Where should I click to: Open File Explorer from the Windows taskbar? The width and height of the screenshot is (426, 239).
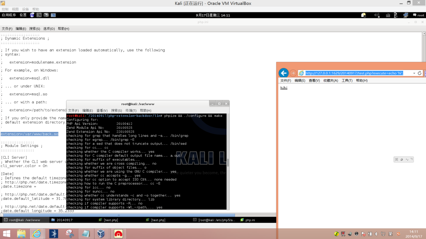[21, 233]
